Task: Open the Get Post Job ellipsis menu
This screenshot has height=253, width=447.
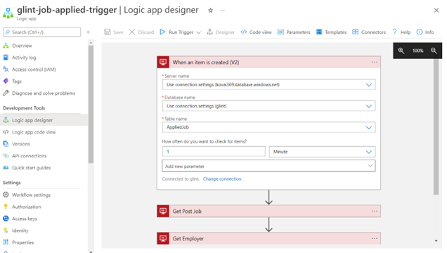Action: [374, 211]
